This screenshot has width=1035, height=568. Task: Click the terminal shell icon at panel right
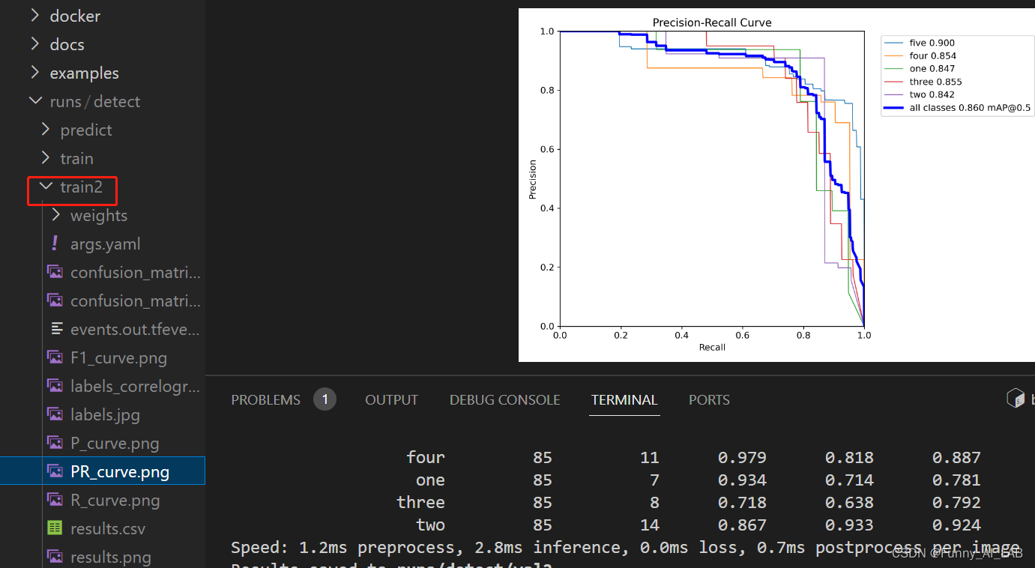tap(1015, 398)
